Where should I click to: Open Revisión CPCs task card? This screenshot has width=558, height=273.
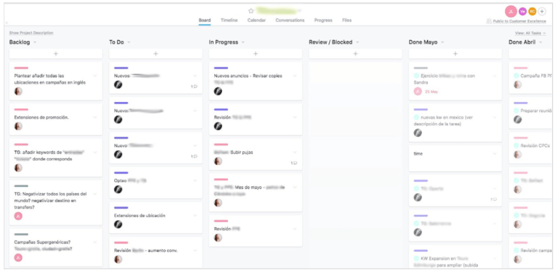530,148
